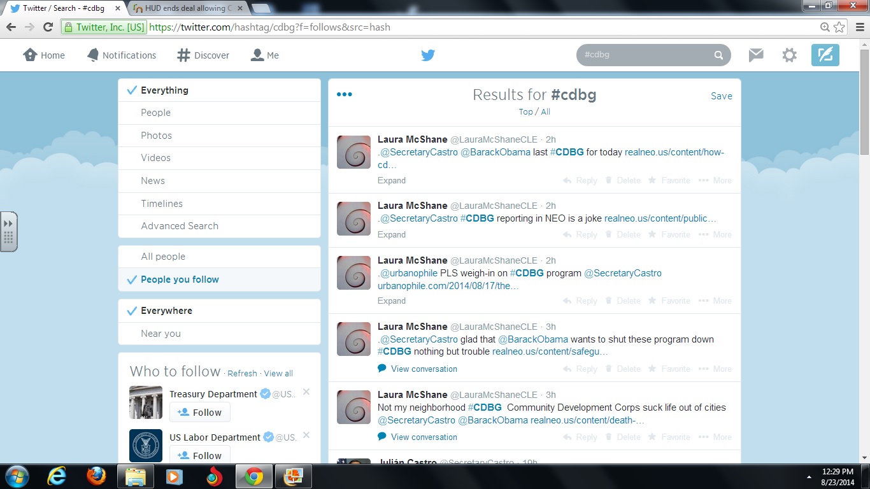View all Who to follow suggestions
This screenshot has width=870, height=489.
click(278, 373)
